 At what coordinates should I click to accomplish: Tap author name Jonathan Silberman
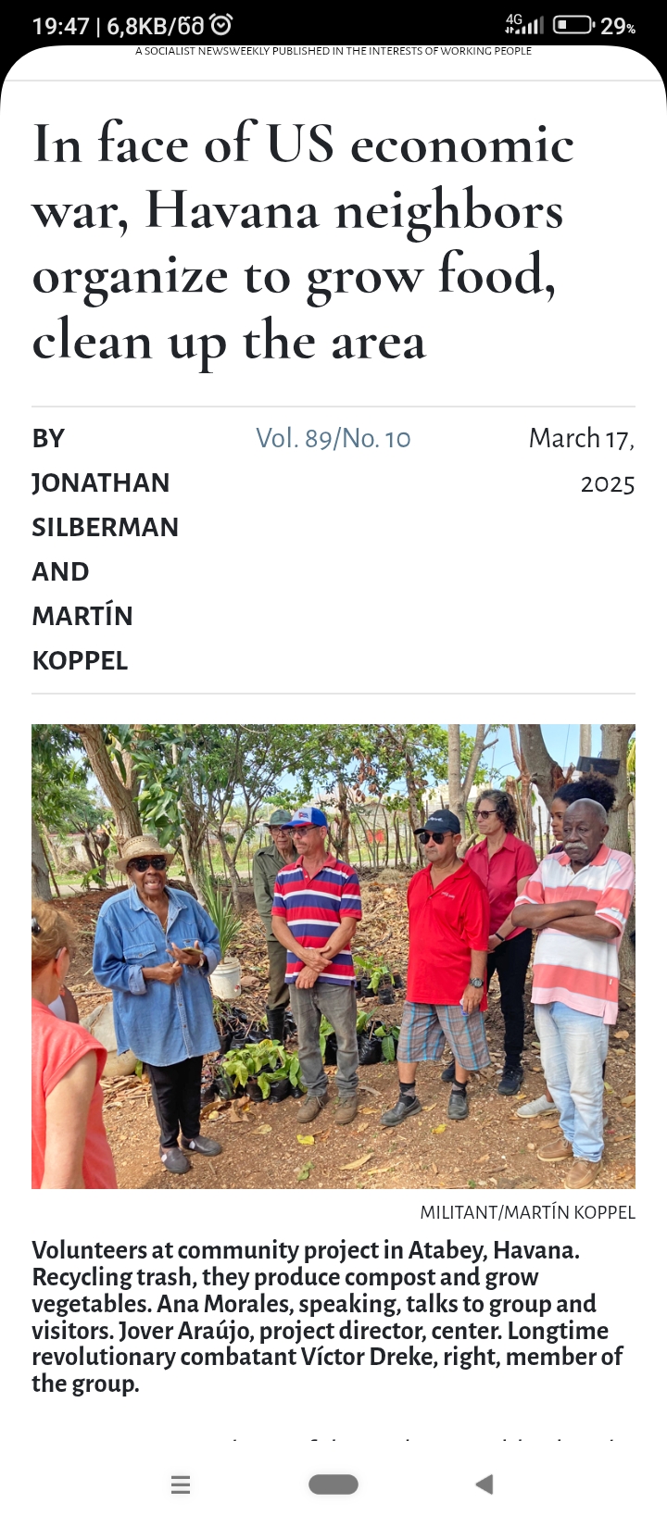point(105,505)
